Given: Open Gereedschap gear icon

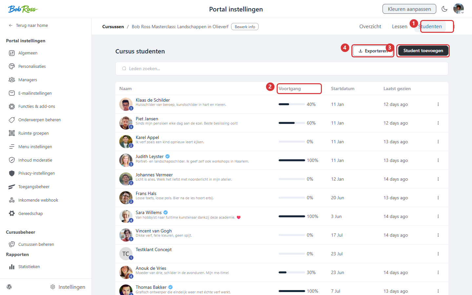Looking at the screenshot, I should 12,213.
